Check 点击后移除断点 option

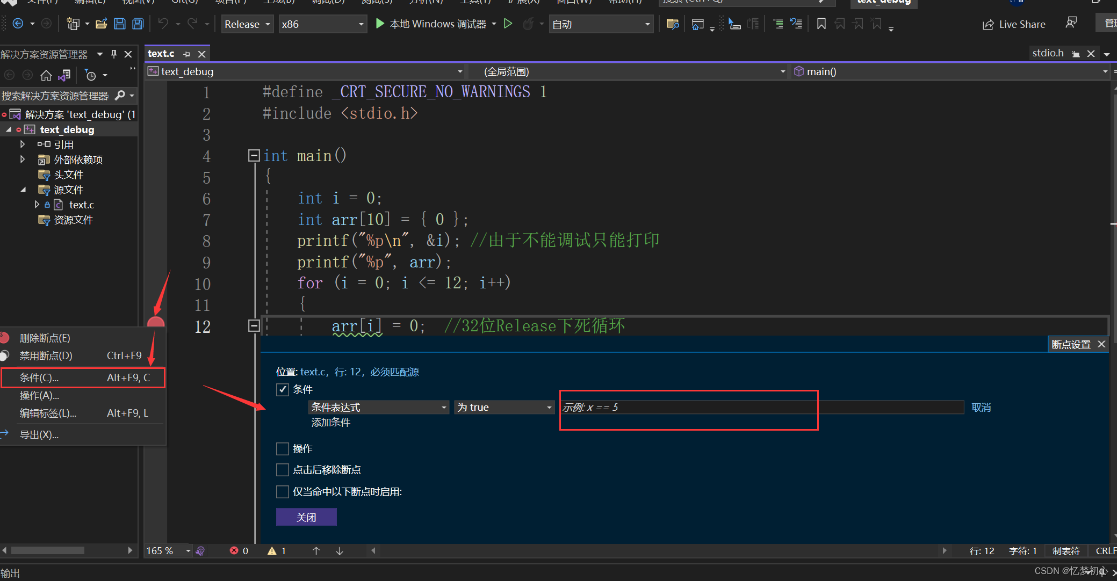point(283,470)
